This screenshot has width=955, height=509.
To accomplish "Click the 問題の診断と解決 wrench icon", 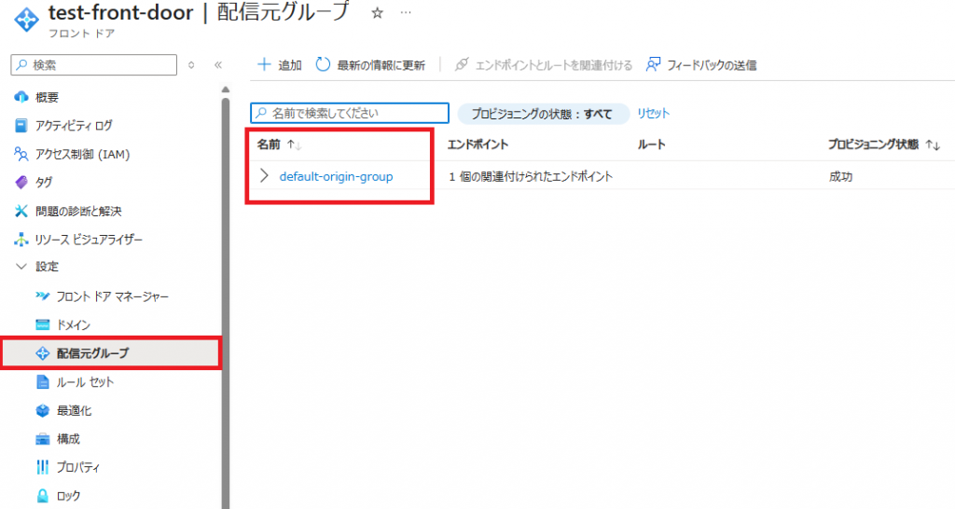I will click(21, 211).
